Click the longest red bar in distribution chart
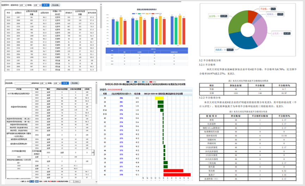305x186 pixels. [x=177, y=175]
